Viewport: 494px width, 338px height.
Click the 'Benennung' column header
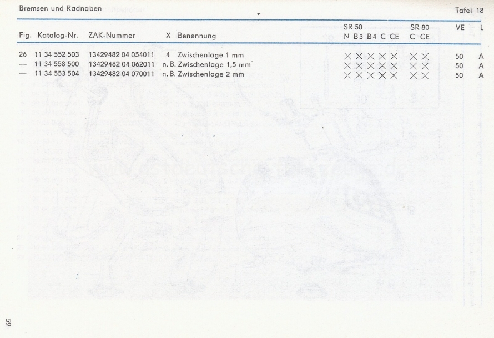[x=196, y=36]
